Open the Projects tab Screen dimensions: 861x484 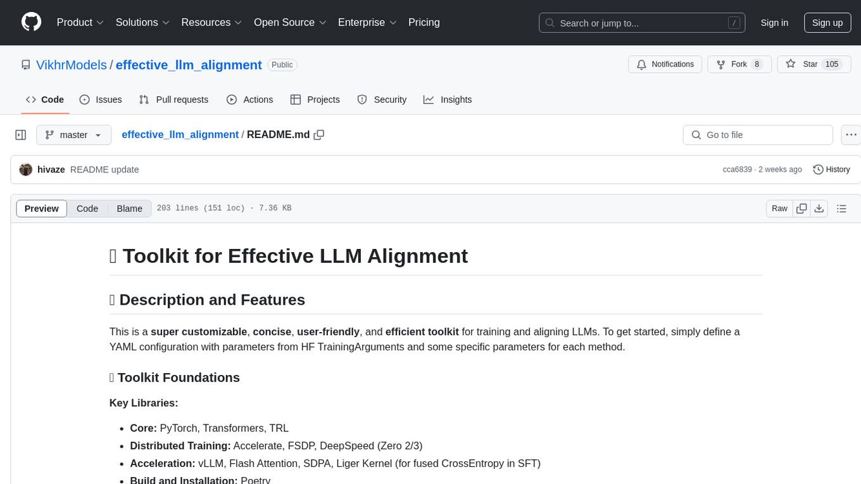point(315,99)
